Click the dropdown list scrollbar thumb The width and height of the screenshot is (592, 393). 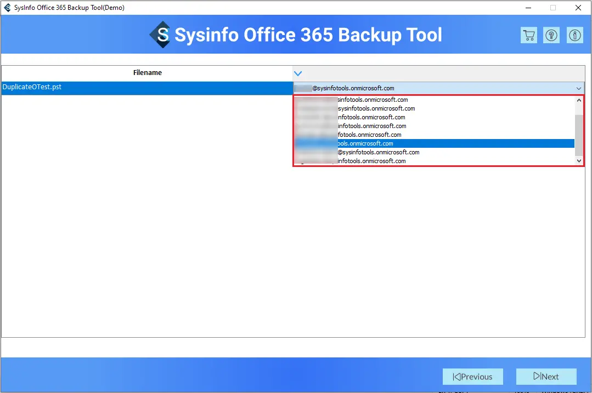[579, 135]
